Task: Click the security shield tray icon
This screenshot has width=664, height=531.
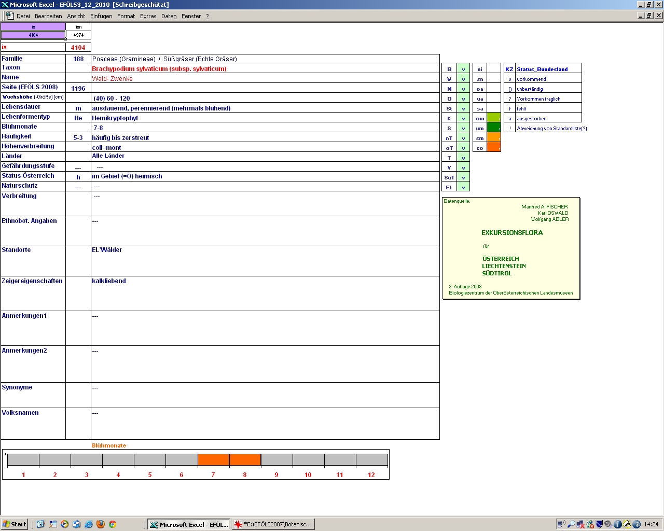Action: tap(599, 524)
